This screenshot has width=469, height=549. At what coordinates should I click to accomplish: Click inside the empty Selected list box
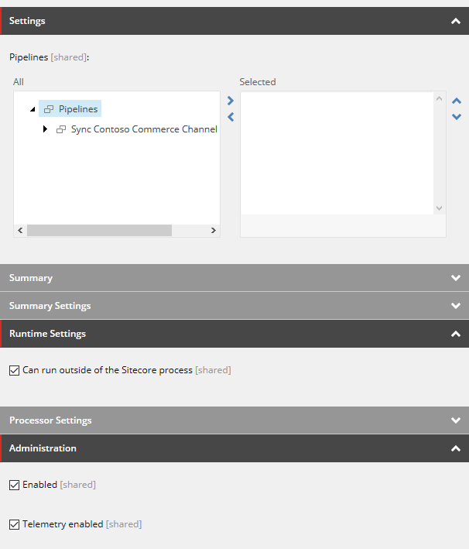(337, 153)
